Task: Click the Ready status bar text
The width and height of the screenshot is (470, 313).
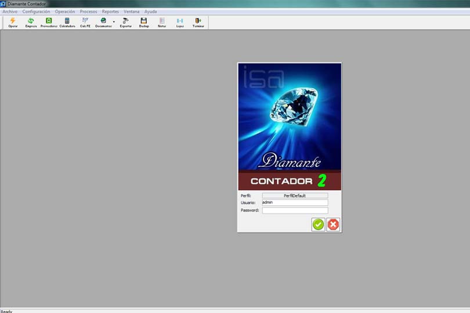Action: 6,311
